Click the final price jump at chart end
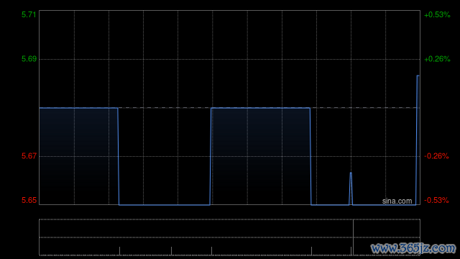Viewport: 460px width, 259px height. pyautogui.click(x=417, y=140)
